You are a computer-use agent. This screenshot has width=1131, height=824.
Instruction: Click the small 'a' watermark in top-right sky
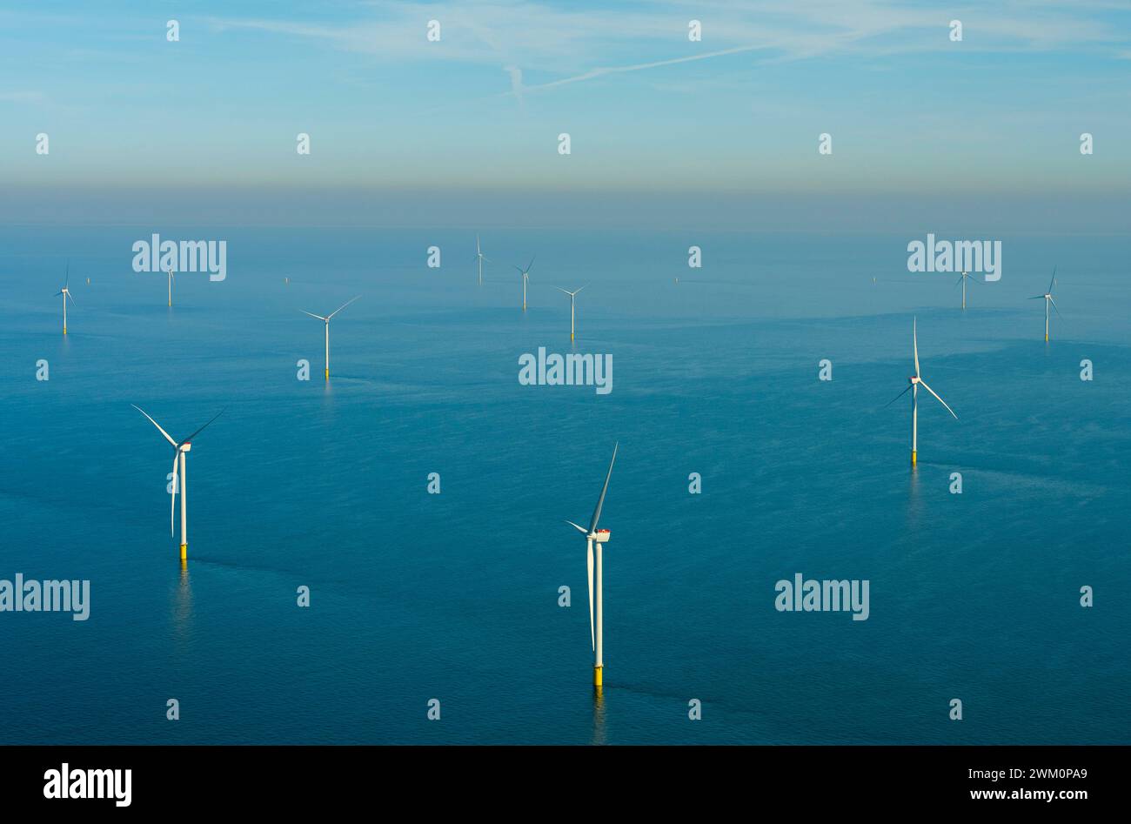(x=955, y=30)
